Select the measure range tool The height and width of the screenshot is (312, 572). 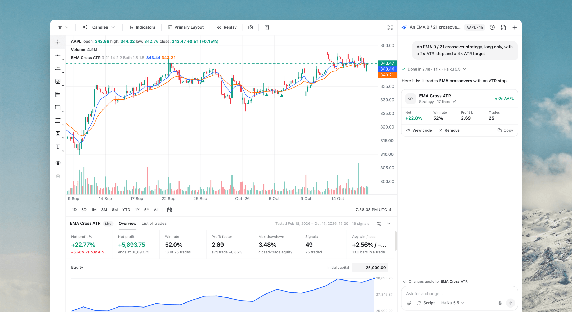(x=58, y=134)
